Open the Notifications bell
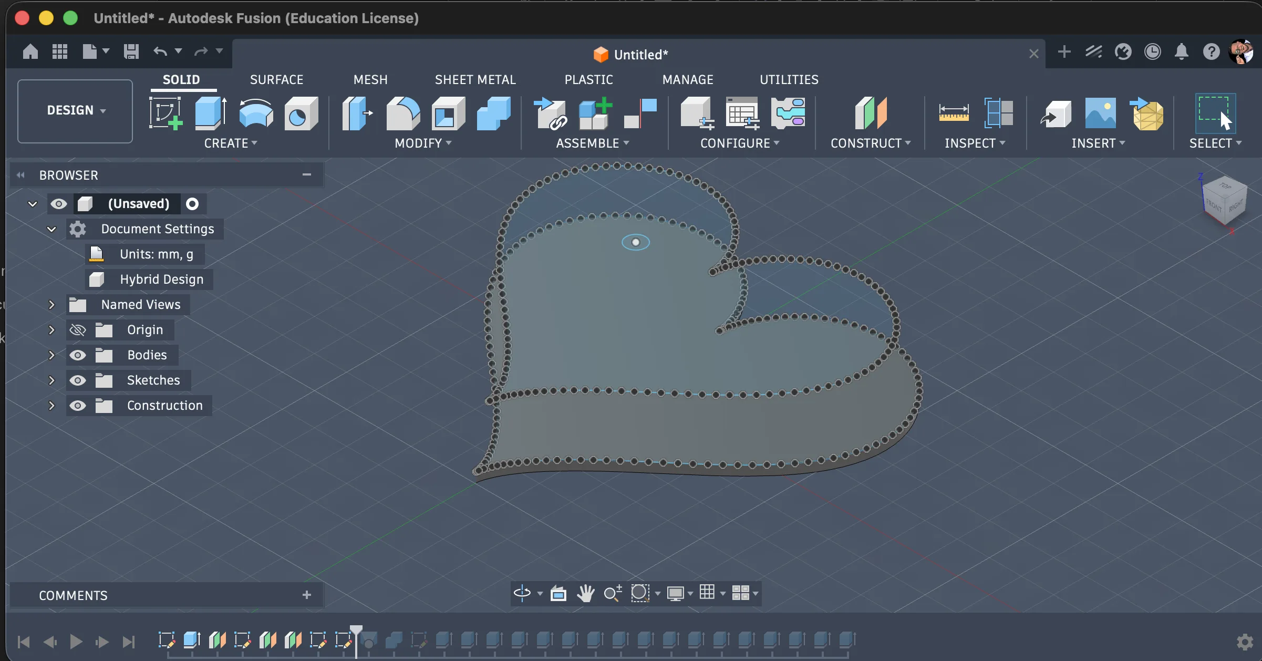This screenshot has width=1262, height=661. click(1182, 51)
